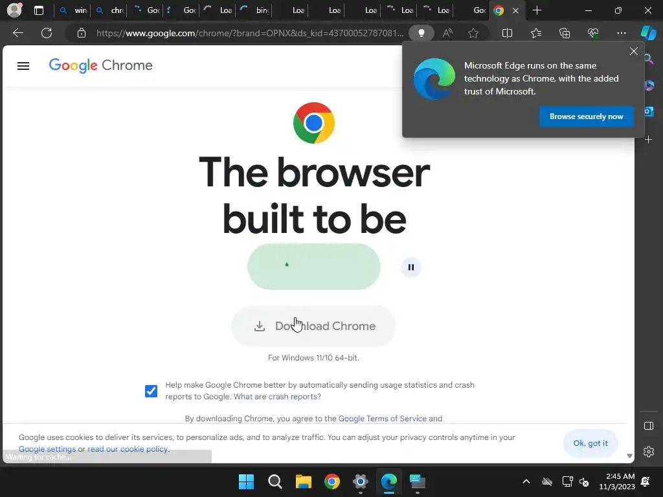
Task: Click the Edge profile avatar icon
Action: coord(14,10)
